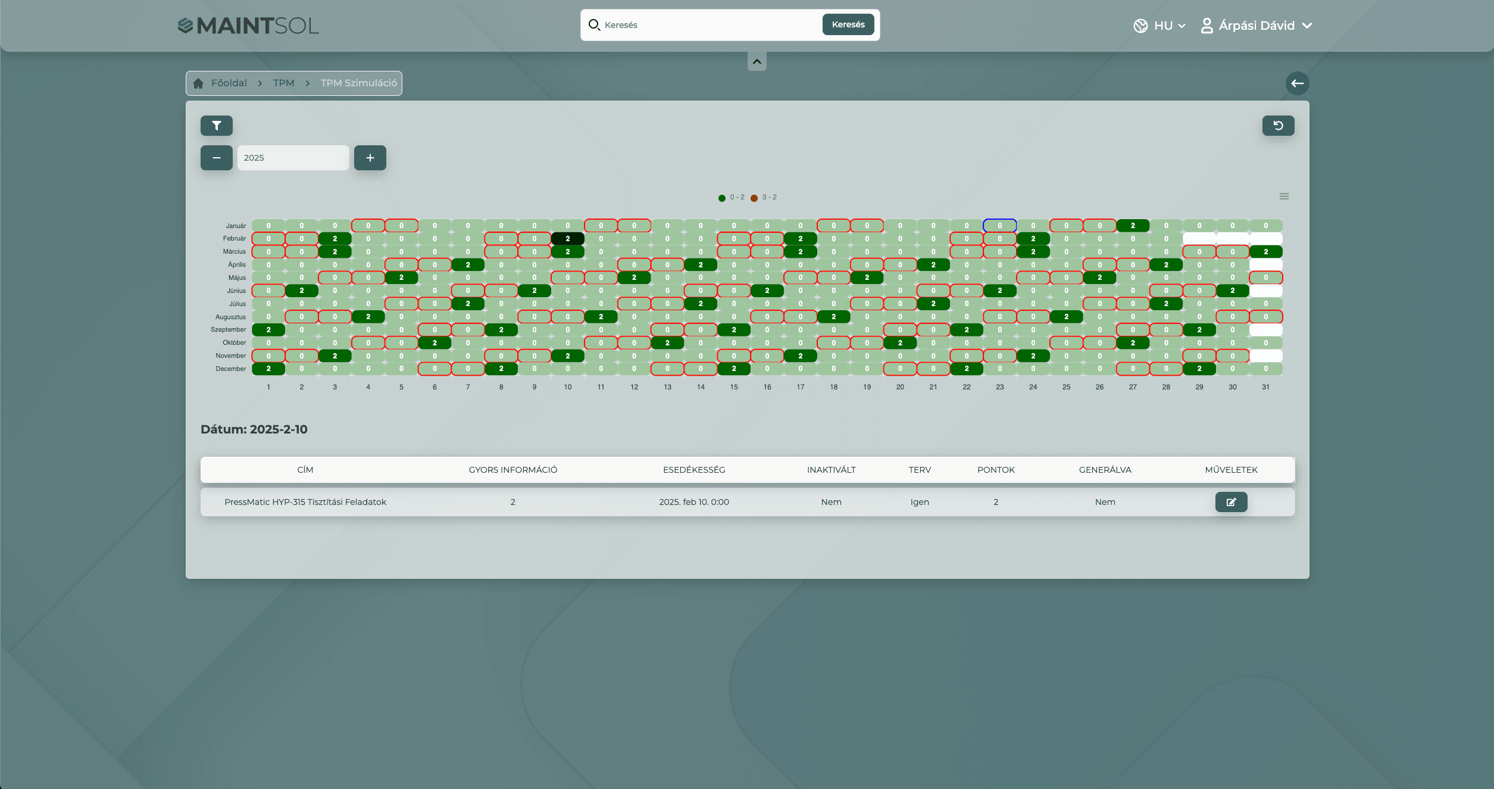
Task: Collapse the search bar with the chevron
Action: coord(757,61)
